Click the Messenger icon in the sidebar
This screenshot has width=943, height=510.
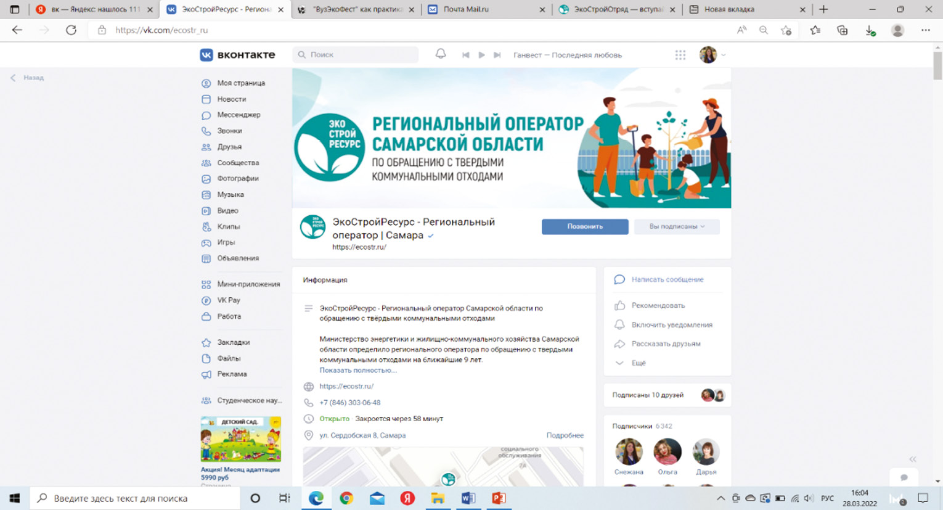(206, 115)
